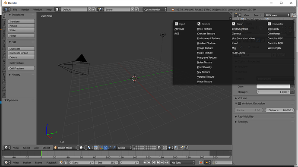Open the 3D View editor type icon
Image resolution: width=298 pixels, height=167 pixels.
pyautogui.click(x=7, y=148)
